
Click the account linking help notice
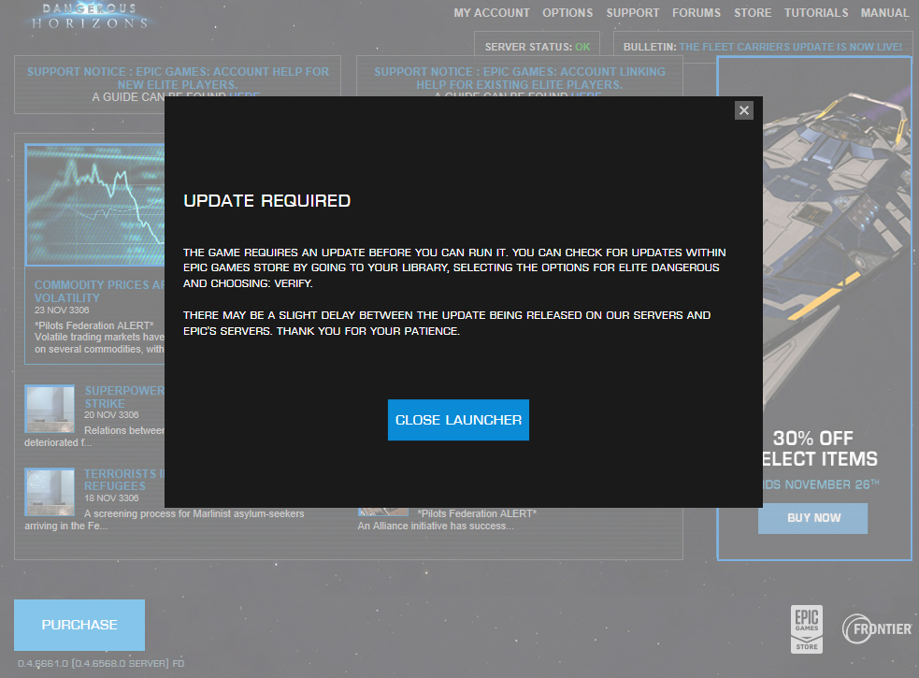(519, 78)
